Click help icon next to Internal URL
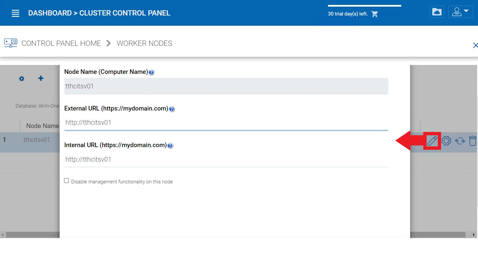This screenshot has width=478, height=253. click(170, 146)
